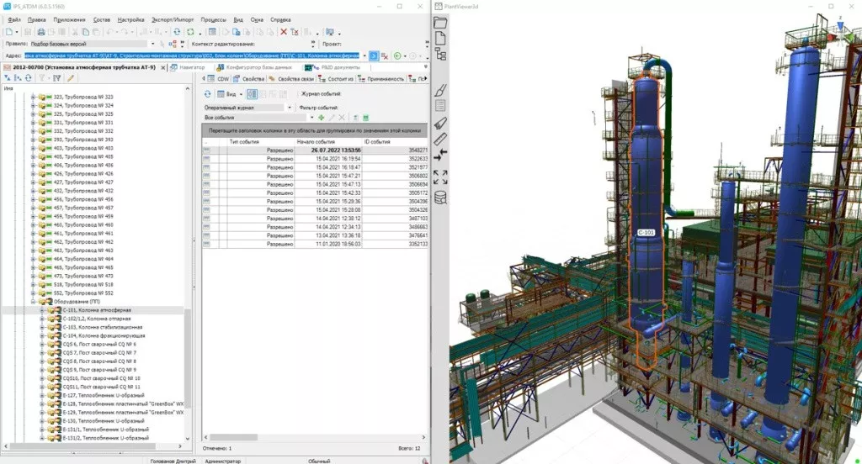Open the Применяемость panel tab
Screen dimensions: 862x464
tap(381, 79)
